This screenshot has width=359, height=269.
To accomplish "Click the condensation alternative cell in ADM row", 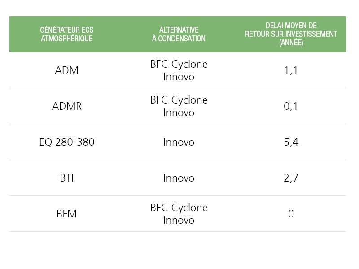I will [179, 70].
